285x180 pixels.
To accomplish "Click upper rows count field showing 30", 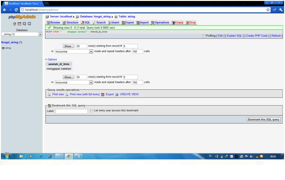I will click(x=81, y=46).
